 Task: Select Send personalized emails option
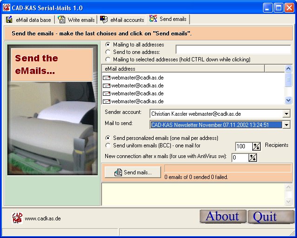[x=108, y=138]
